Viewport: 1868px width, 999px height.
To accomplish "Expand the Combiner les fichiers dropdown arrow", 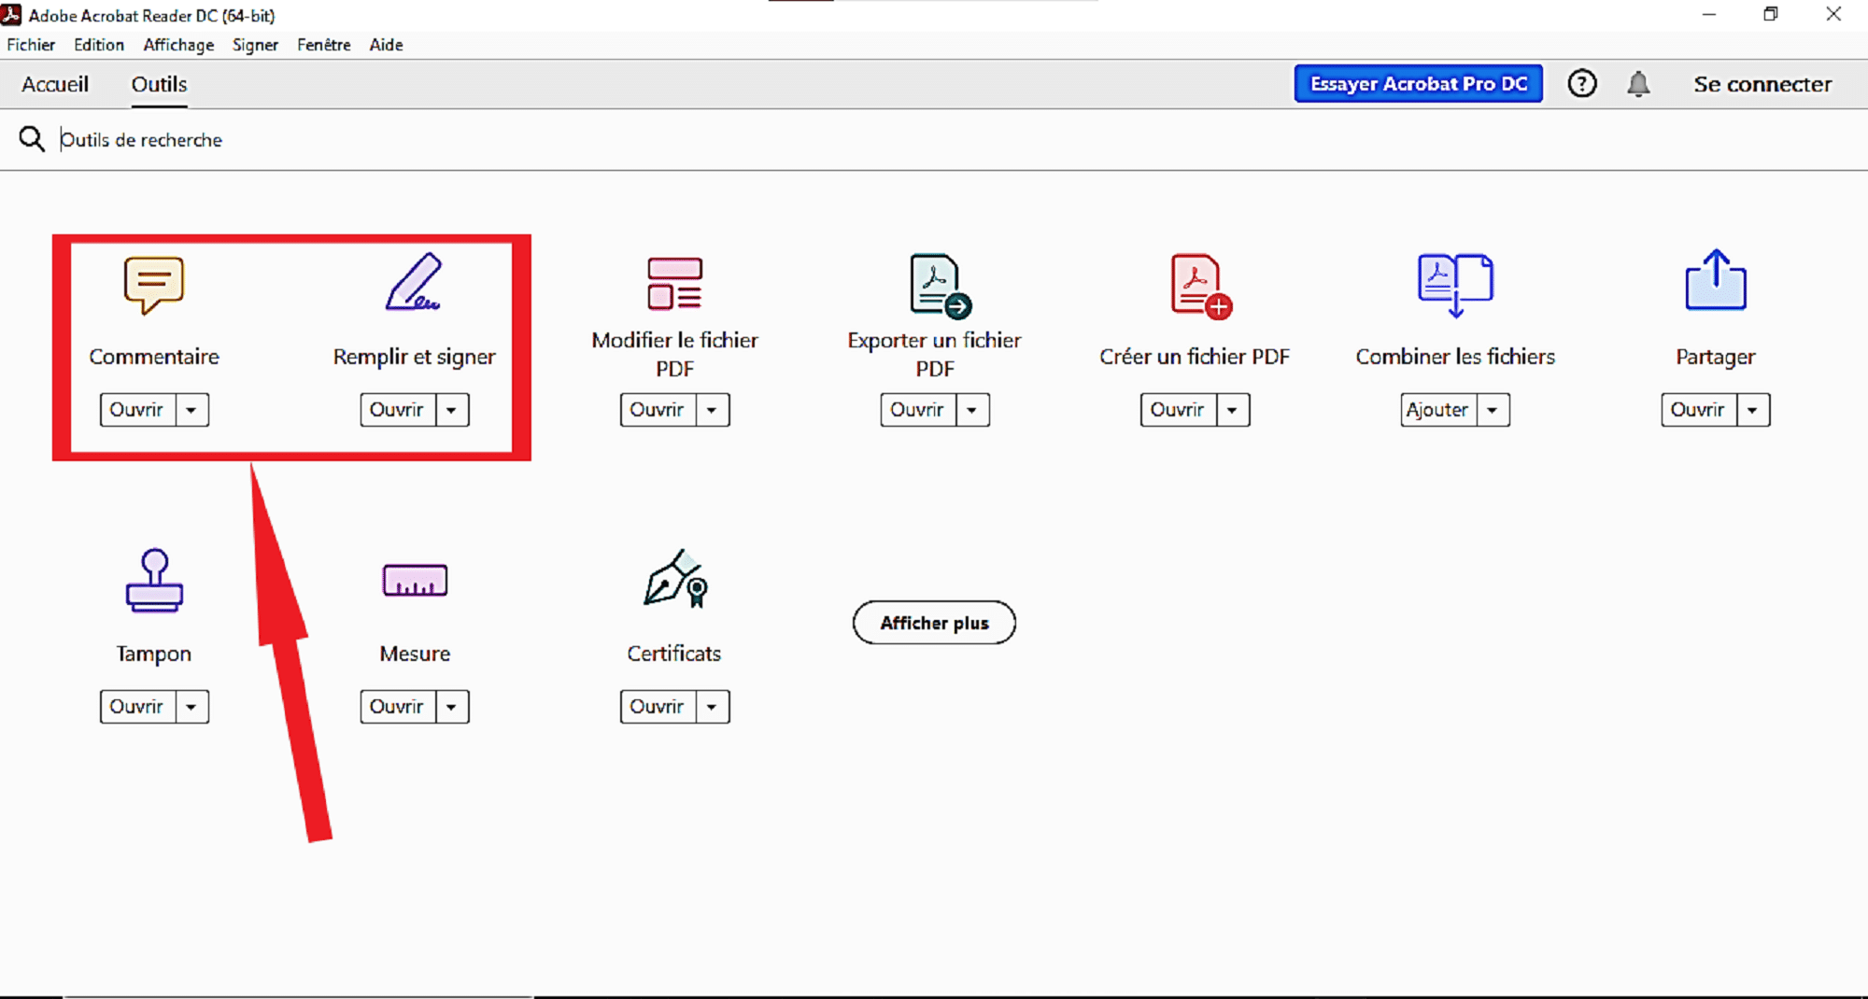I will (1493, 410).
